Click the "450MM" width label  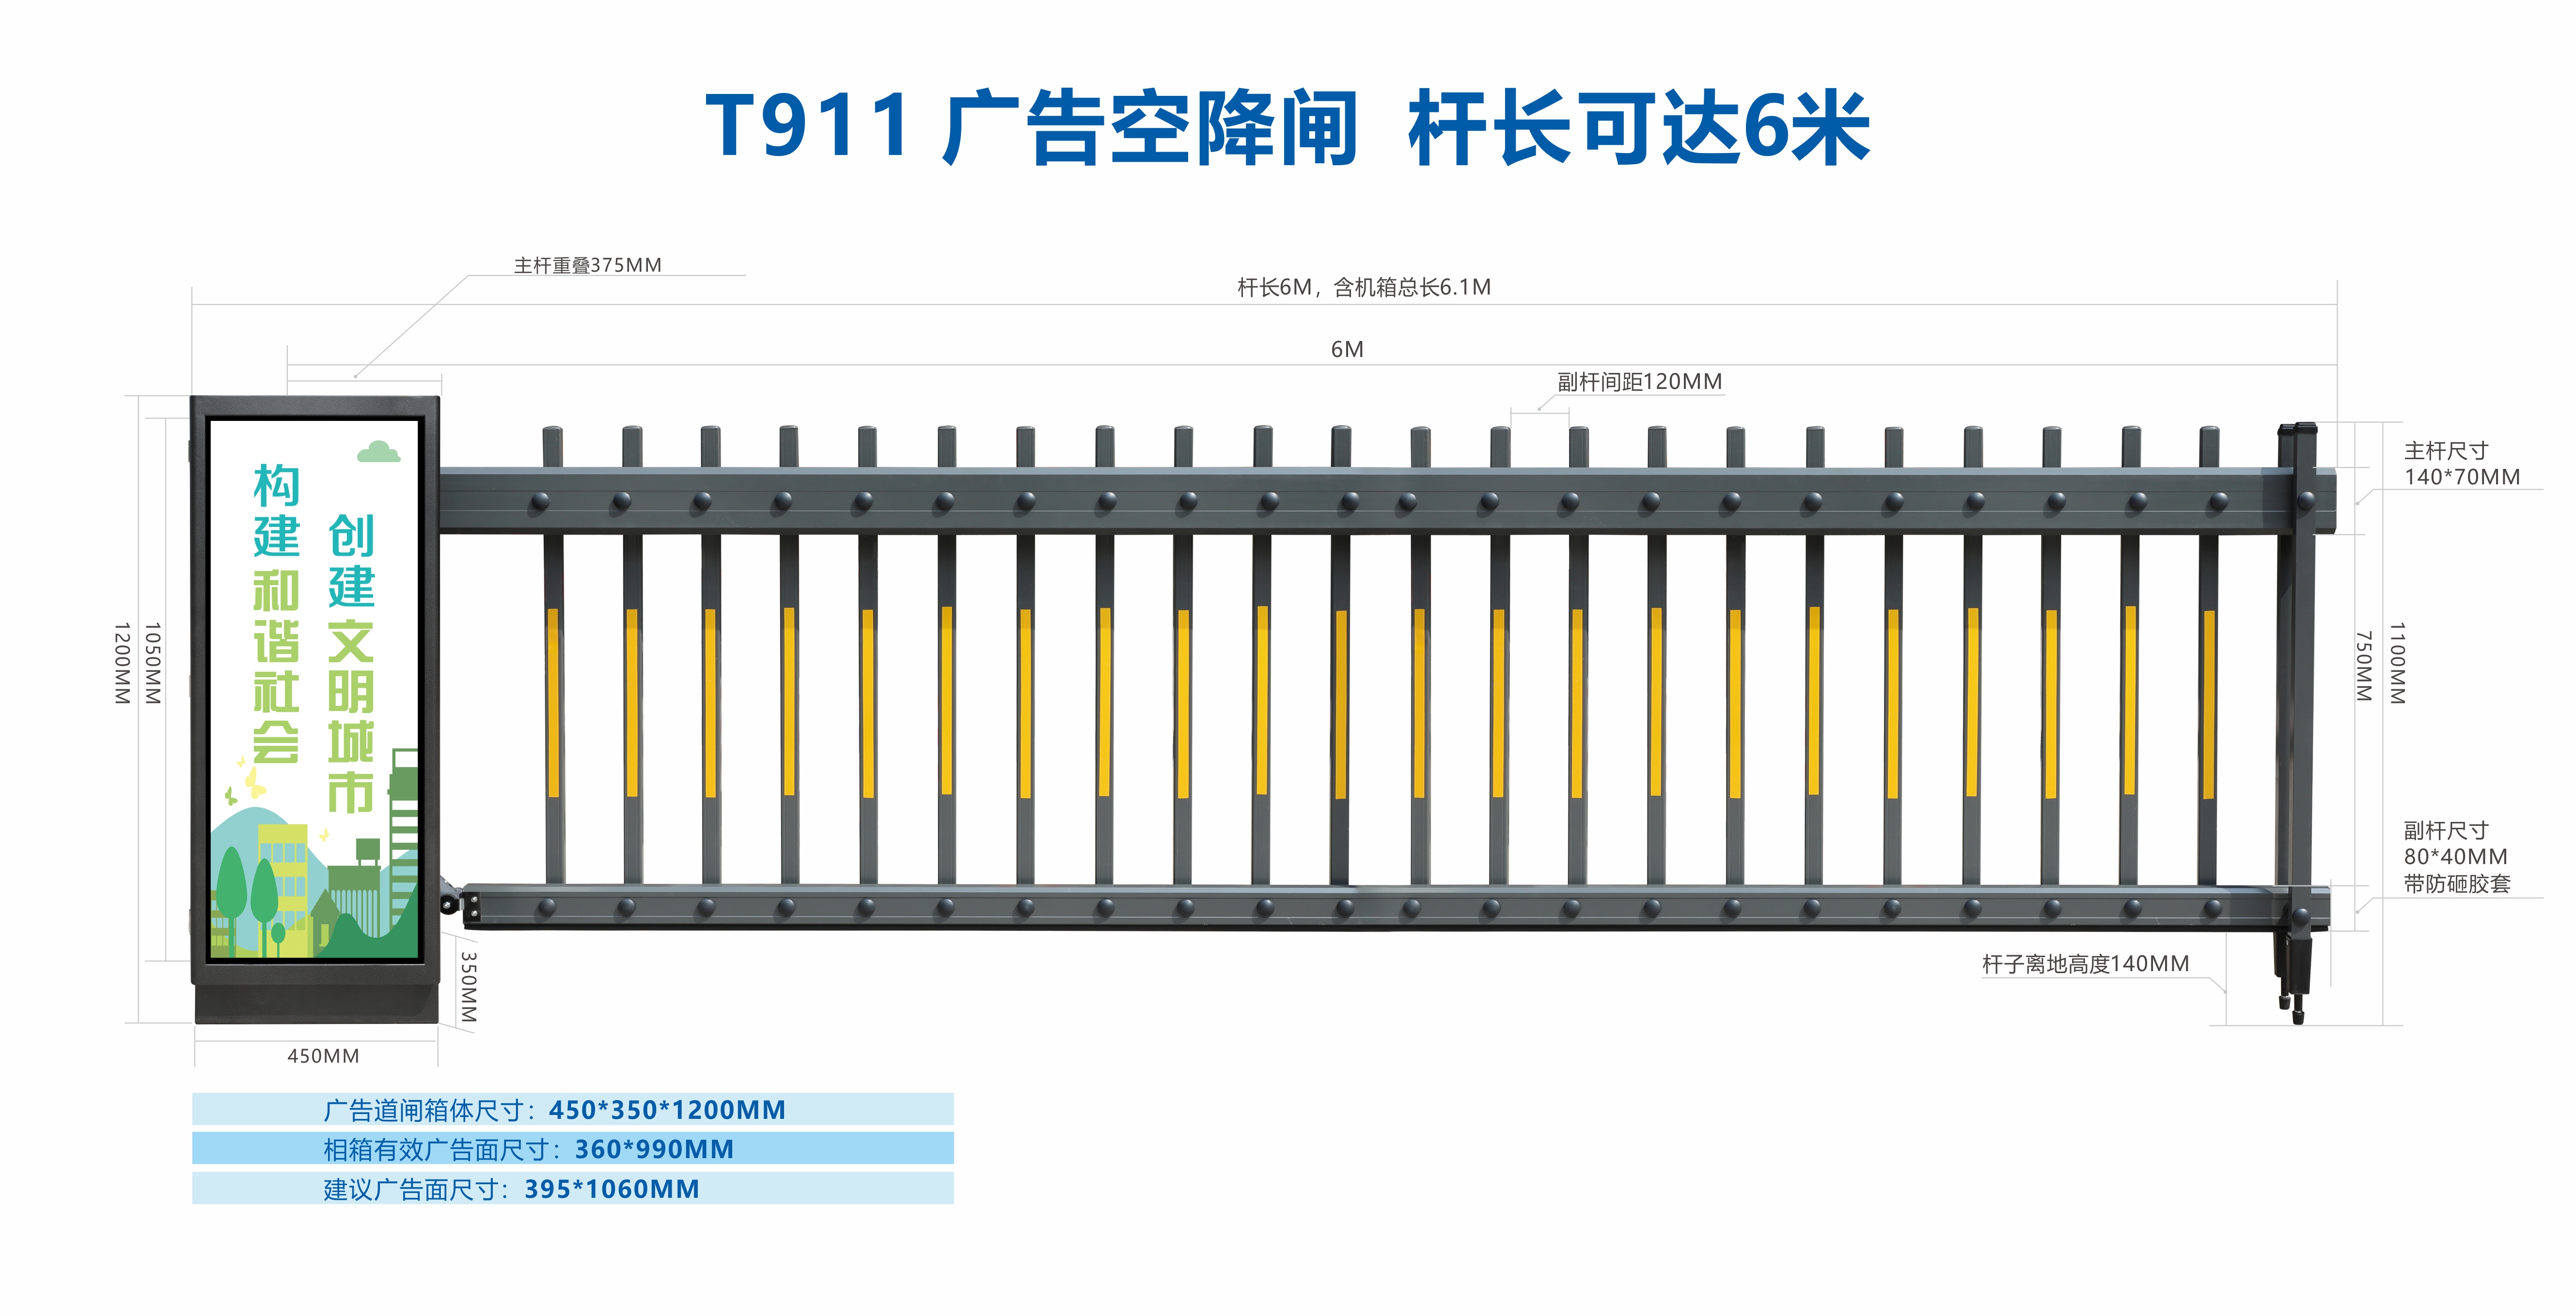[x=323, y=1055]
